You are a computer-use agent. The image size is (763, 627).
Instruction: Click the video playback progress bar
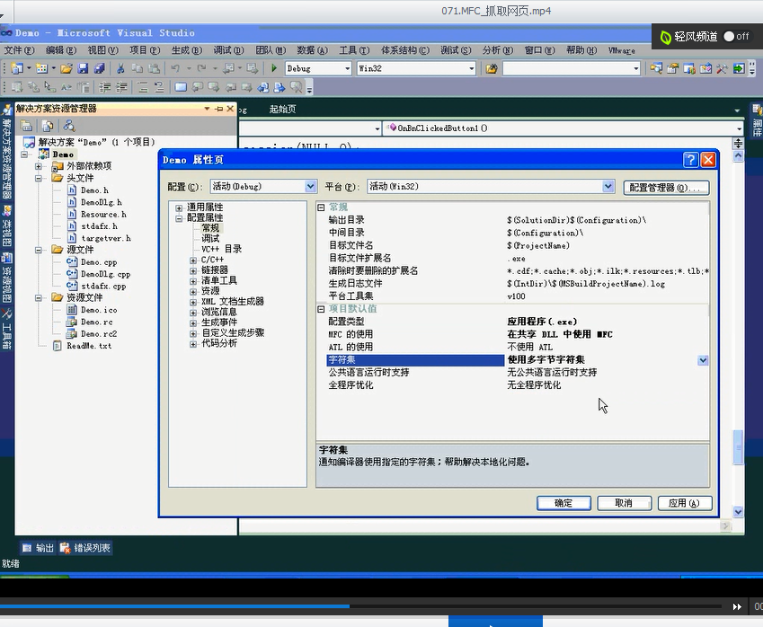click(361, 606)
